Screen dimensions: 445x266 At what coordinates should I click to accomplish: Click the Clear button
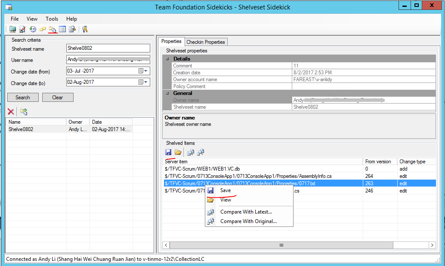click(58, 98)
